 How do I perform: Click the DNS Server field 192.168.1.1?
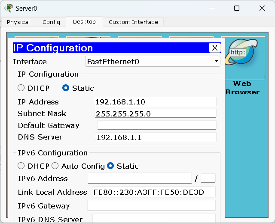[x=156, y=137]
